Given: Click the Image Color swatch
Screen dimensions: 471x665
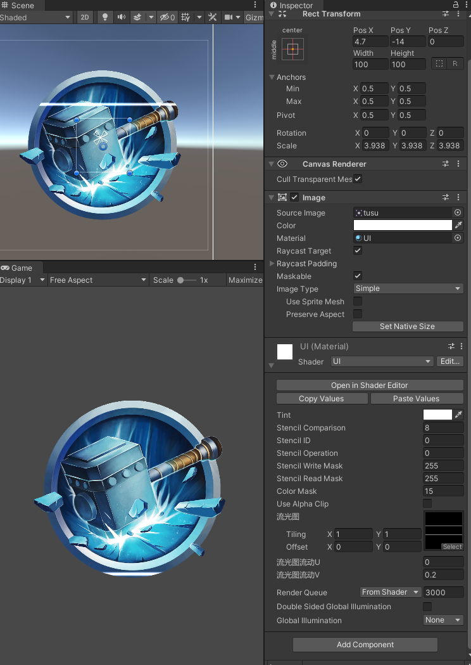Looking at the screenshot, I should (403, 225).
